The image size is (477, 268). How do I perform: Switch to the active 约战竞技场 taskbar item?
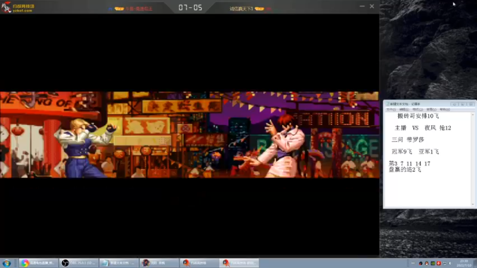click(239, 263)
